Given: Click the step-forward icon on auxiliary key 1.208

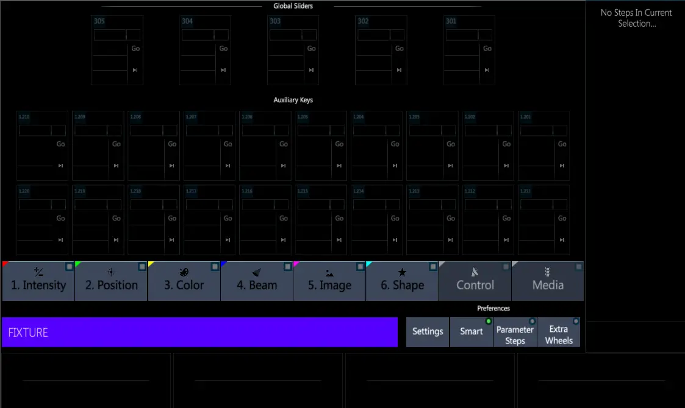Looking at the screenshot, I should (x=171, y=166).
